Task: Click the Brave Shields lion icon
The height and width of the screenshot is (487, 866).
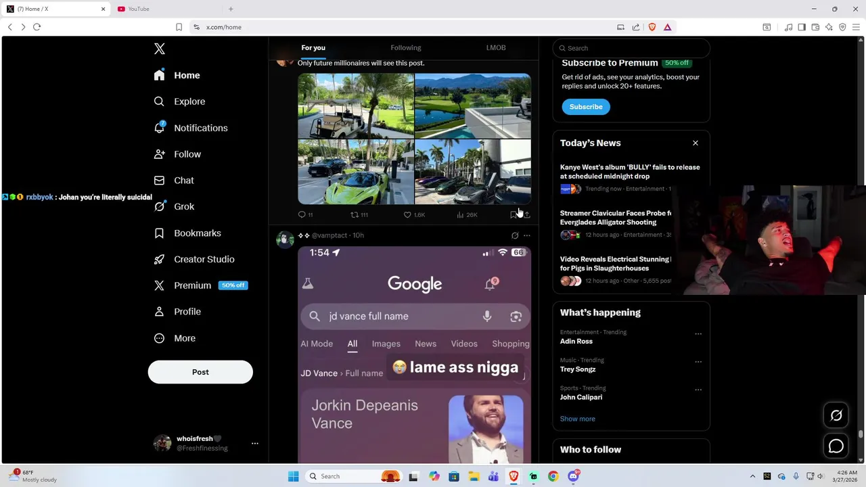Action: 652,27
